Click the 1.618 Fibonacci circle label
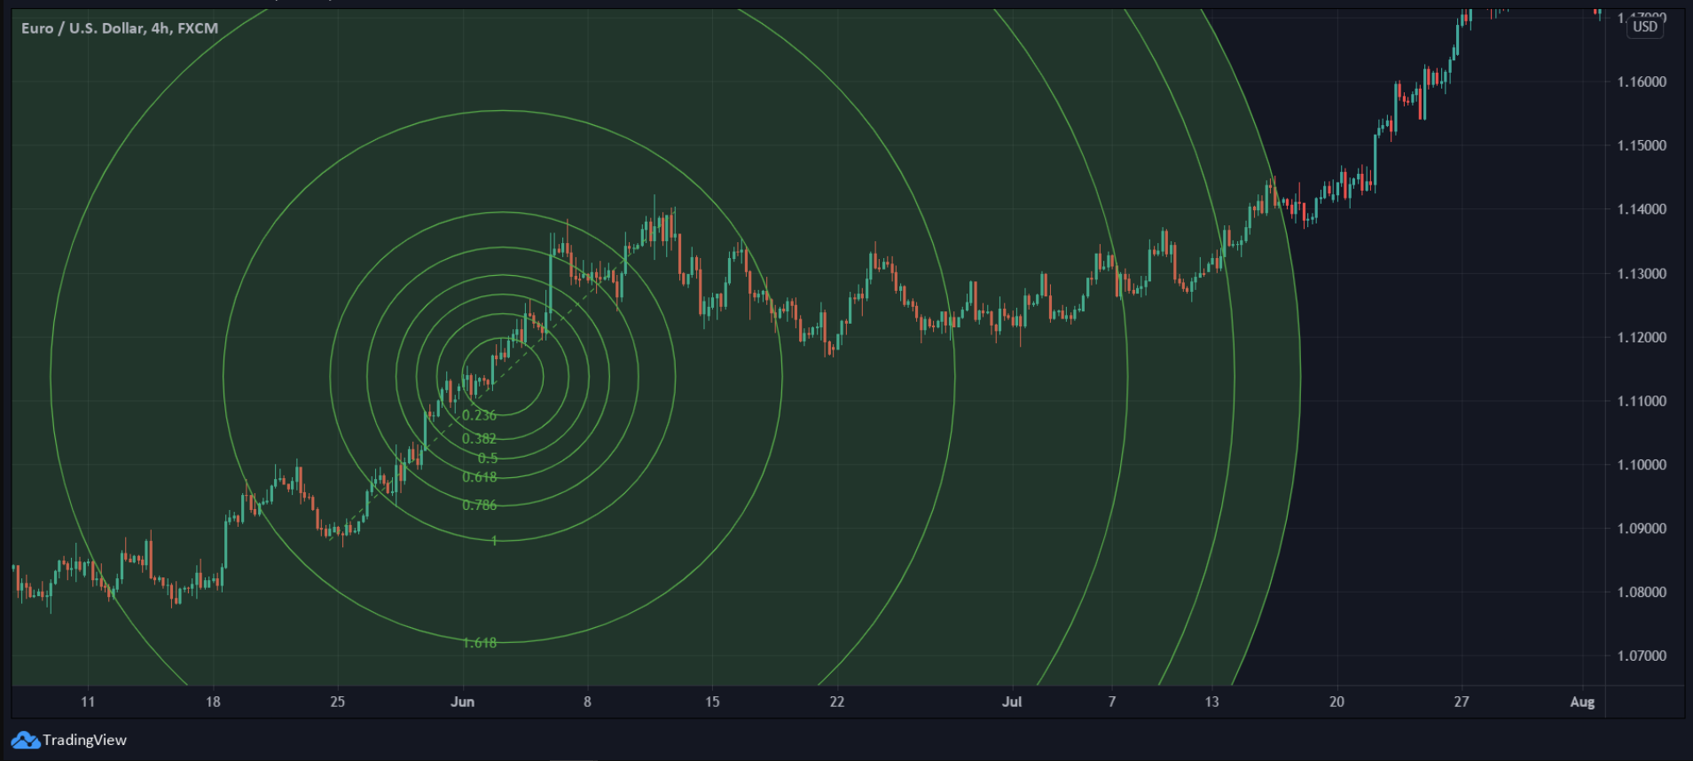 (479, 642)
